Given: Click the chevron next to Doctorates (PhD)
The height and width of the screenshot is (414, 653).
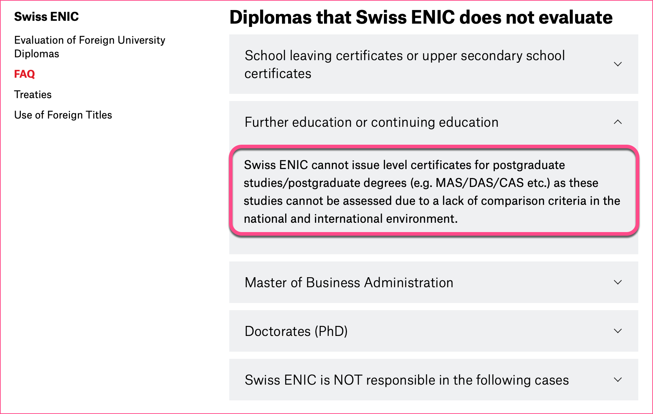Looking at the screenshot, I should point(617,331).
